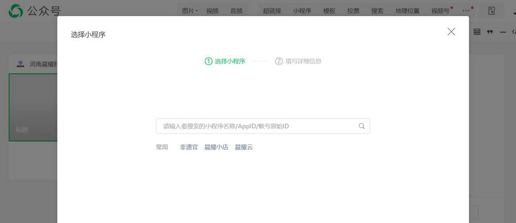Select the 晨耀云 mini program
The image size is (516, 223).
244,147
